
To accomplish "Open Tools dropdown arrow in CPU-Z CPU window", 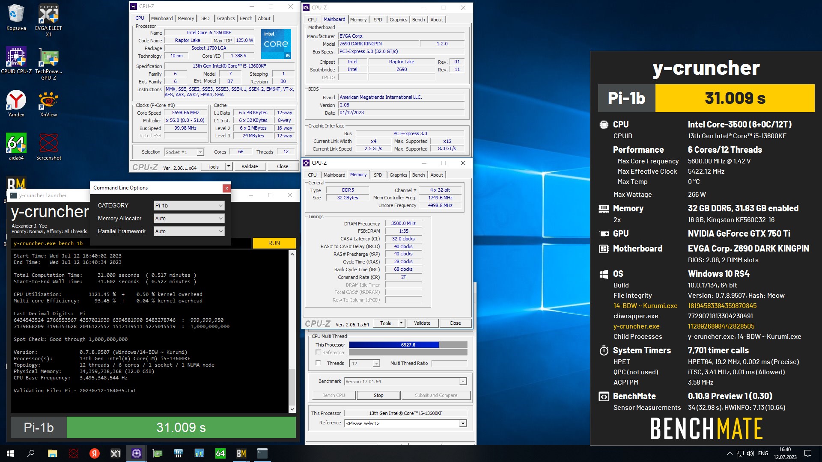I will [x=229, y=166].
